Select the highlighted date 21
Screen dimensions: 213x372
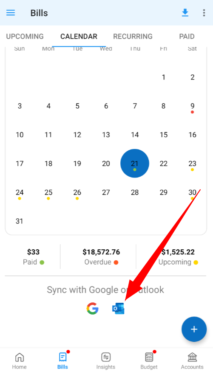point(135,163)
